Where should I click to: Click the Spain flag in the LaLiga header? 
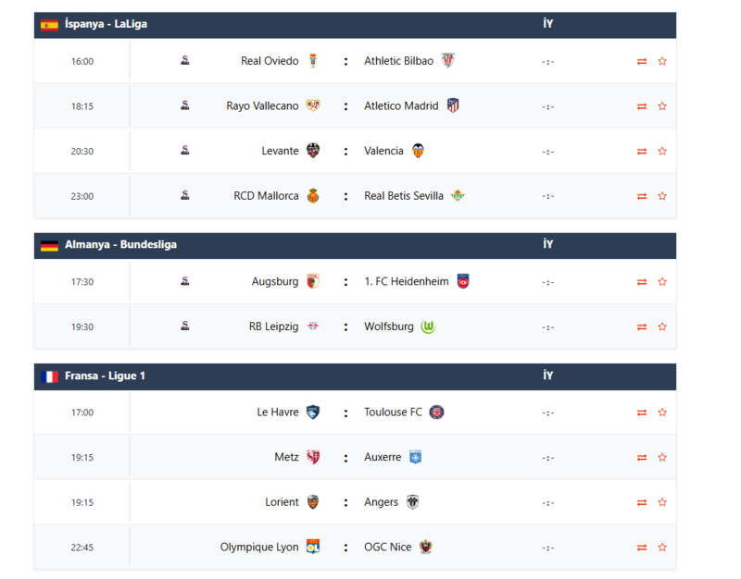[49, 25]
